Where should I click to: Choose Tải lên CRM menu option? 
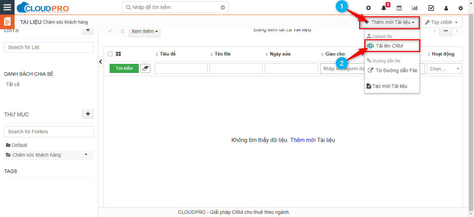tap(389, 46)
